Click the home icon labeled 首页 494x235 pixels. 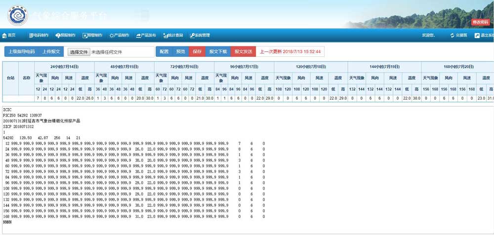[x=5, y=36]
